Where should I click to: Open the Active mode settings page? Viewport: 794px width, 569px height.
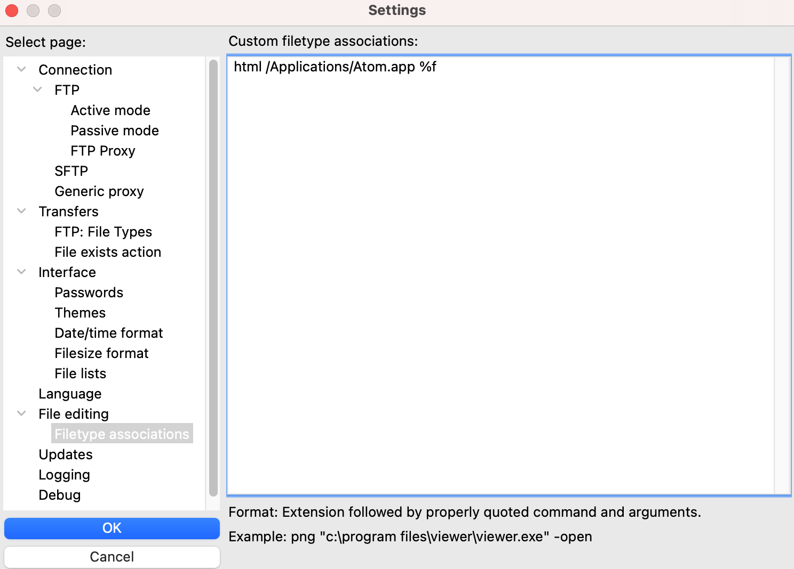(x=110, y=110)
